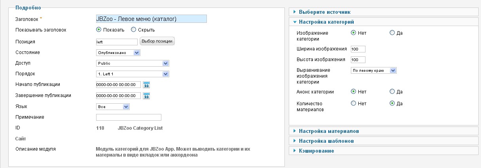This screenshot has width=481, height=168.
Task: Open image alignment dropdown По левому краю
Action: coord(373,70)
